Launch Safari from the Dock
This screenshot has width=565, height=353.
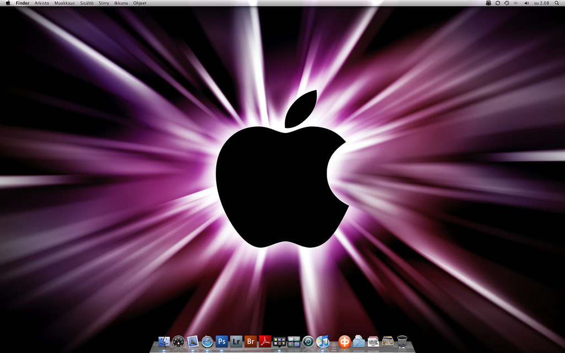pyautogui.click(x=207, y=341)
